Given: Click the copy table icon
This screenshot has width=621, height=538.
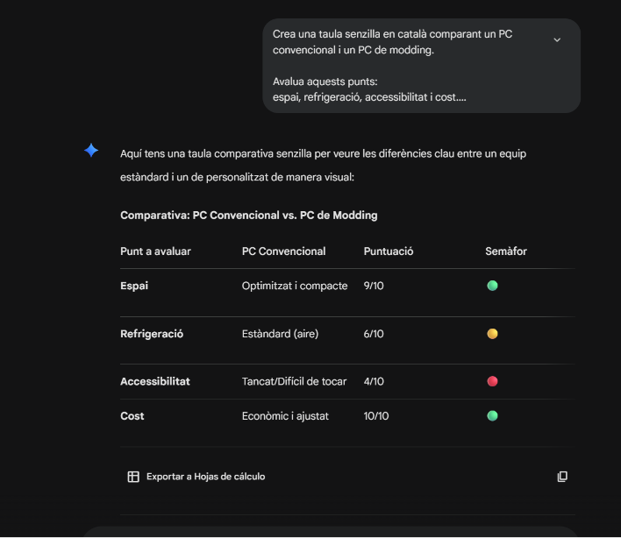Looking at the screenshot, I should click(x=562, y=477).
